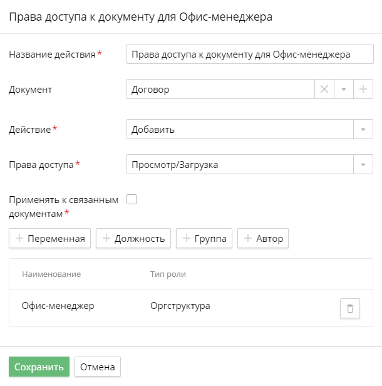Select the Оргструктура role type cell
This screenshot has height=386, width=382.
click(x=180, y=306)
